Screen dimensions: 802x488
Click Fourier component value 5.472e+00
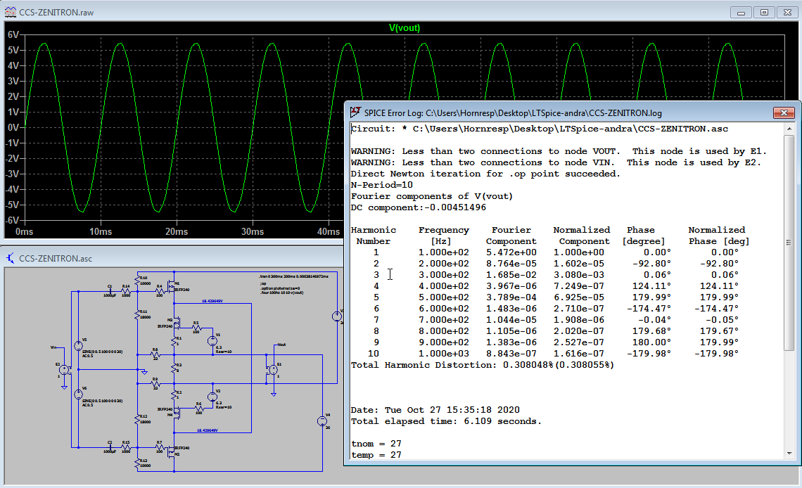pos(511,252)
